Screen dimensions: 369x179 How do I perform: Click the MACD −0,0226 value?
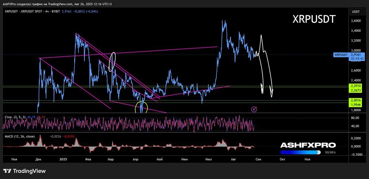55,136
